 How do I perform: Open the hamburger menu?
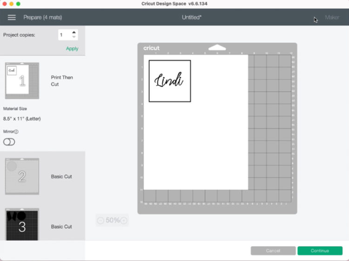coord(12,17)
